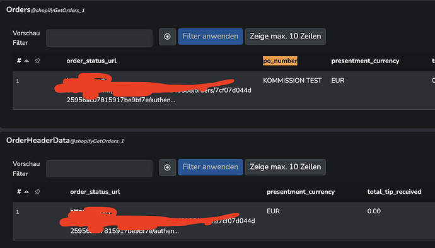Viewport: 435px width, 248px height.
Task: Apply filter in the Orders section
Action: click(211, 37)
